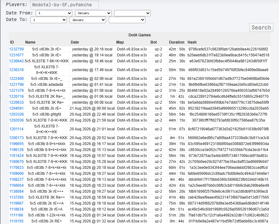
Task: Click the ID column header
Action: [12, 42]
